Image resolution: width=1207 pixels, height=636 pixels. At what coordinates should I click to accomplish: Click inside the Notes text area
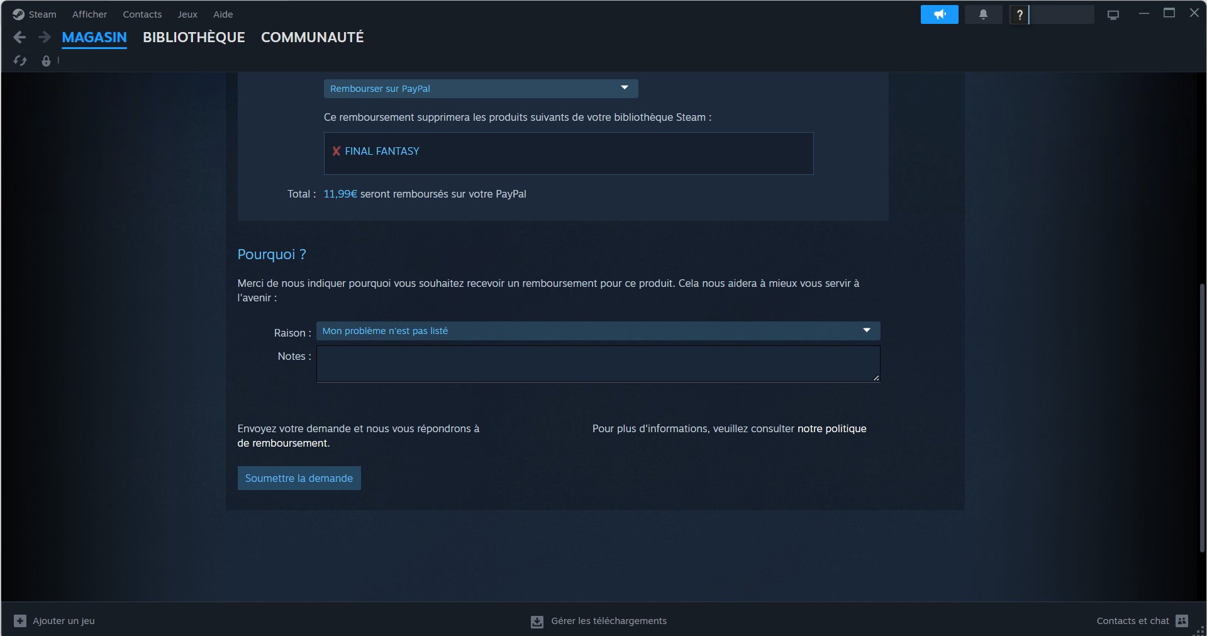click(597, 364)
